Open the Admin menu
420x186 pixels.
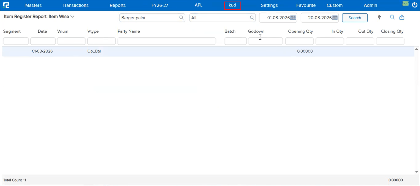[371, 5]
